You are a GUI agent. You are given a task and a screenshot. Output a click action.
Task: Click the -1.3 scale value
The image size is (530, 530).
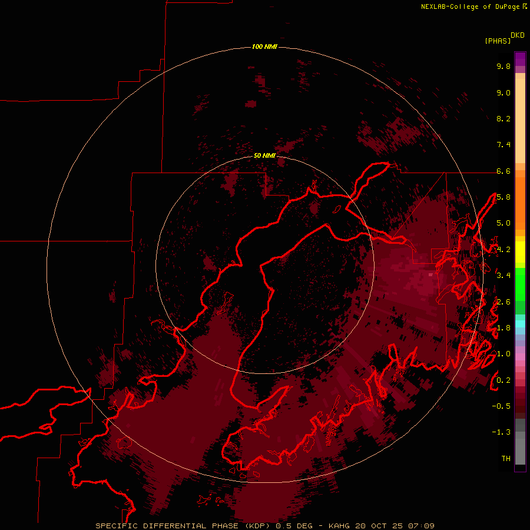point(501,432)
